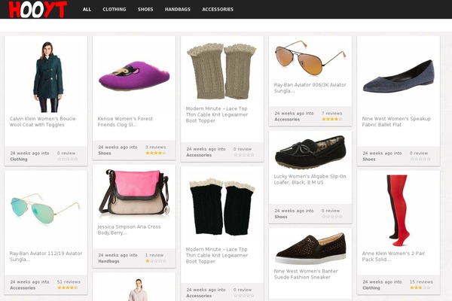The width and height of the screenshot is (452, 301).
Task: Click empty star rating under Nine West flat
Action: pos(420,159)
